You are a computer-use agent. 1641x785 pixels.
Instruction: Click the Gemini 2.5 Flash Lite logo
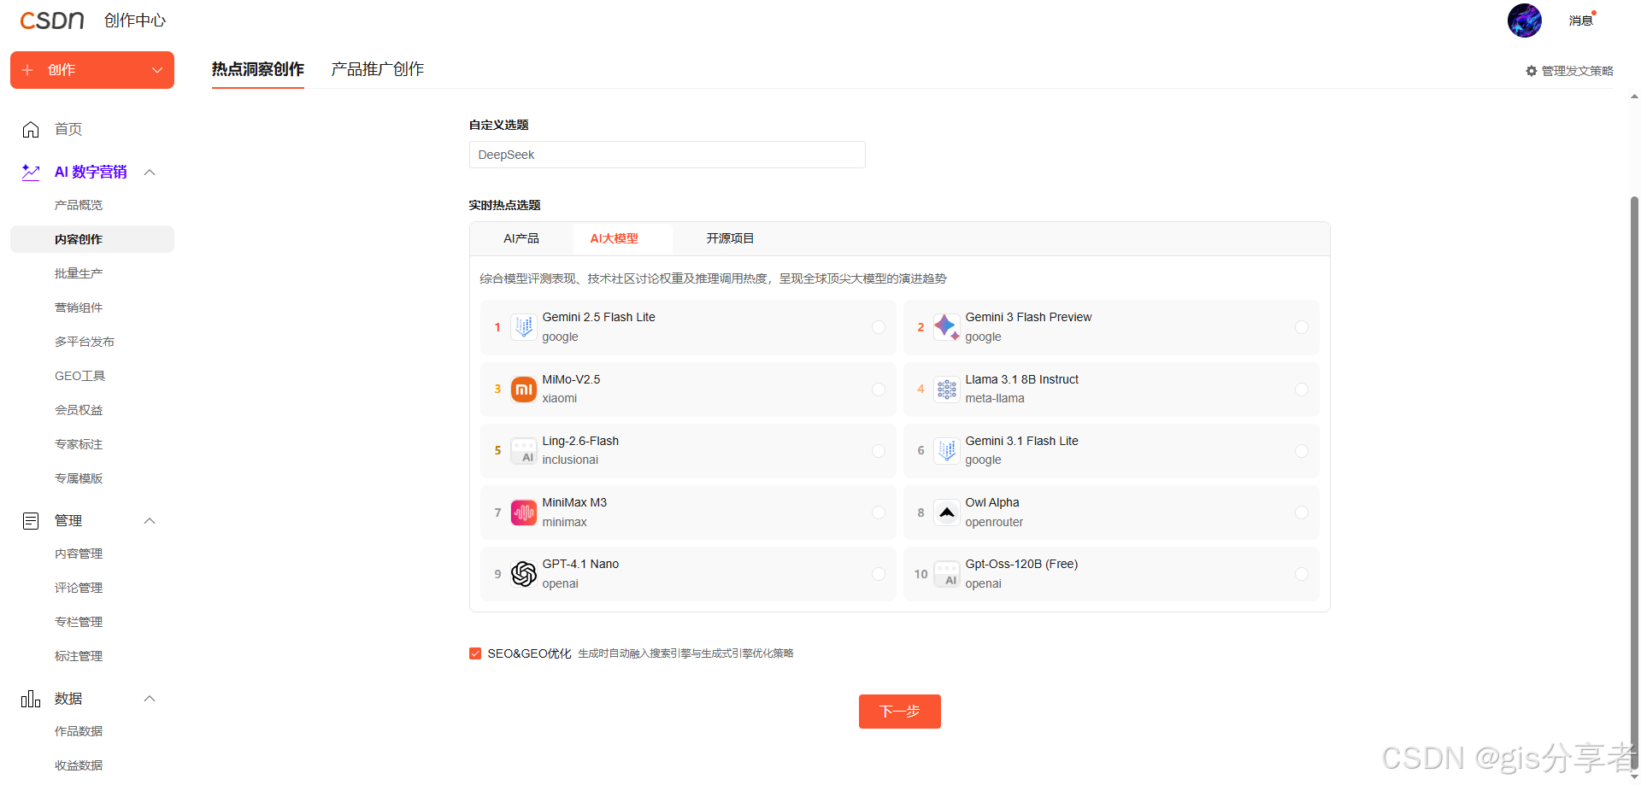coord(524,327)
